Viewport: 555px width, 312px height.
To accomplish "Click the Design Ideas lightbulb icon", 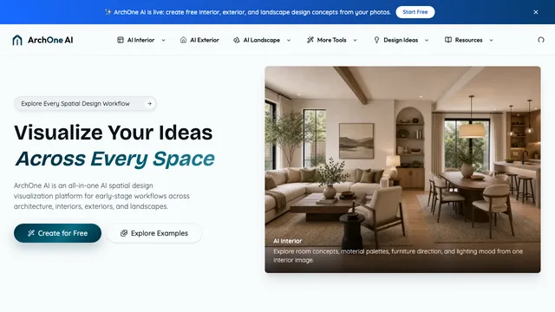I will (376, 40).
